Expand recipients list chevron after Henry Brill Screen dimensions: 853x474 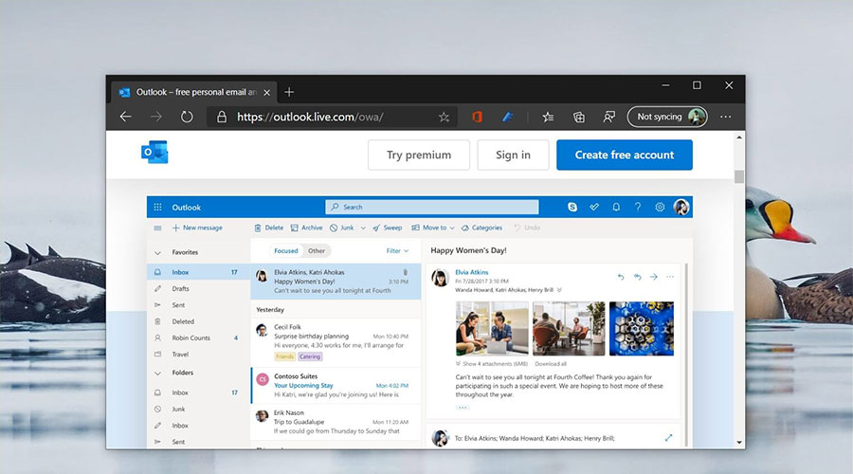559,290
